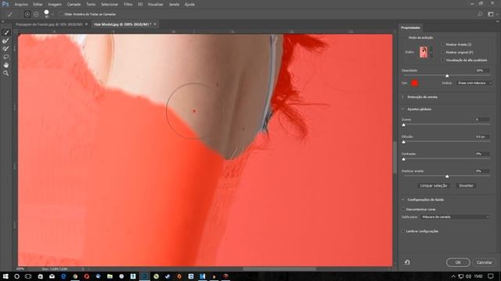The width and height of the screenshot is (501, 281).
Task: Enable Obter Amostra de Todas as Camadas checkbox
Action: tap(61, 14)
